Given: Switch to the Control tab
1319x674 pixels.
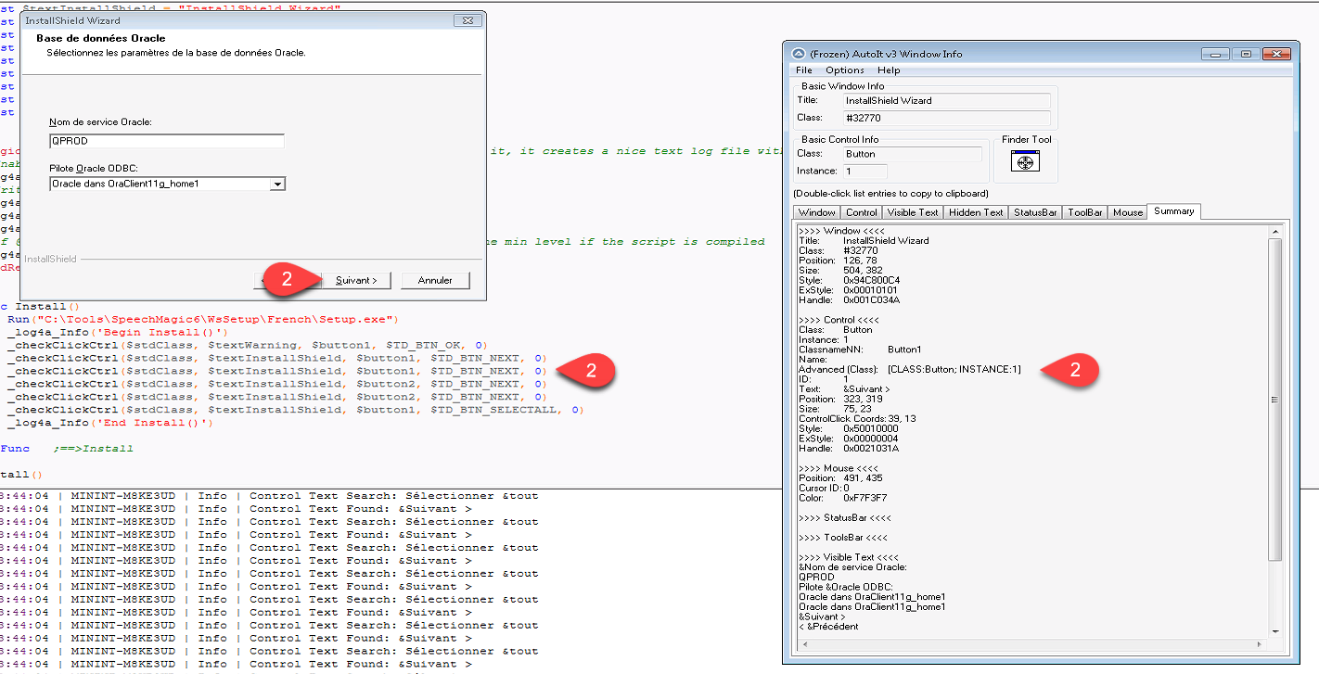Looking at the screenshot, I should coord(862,212).
